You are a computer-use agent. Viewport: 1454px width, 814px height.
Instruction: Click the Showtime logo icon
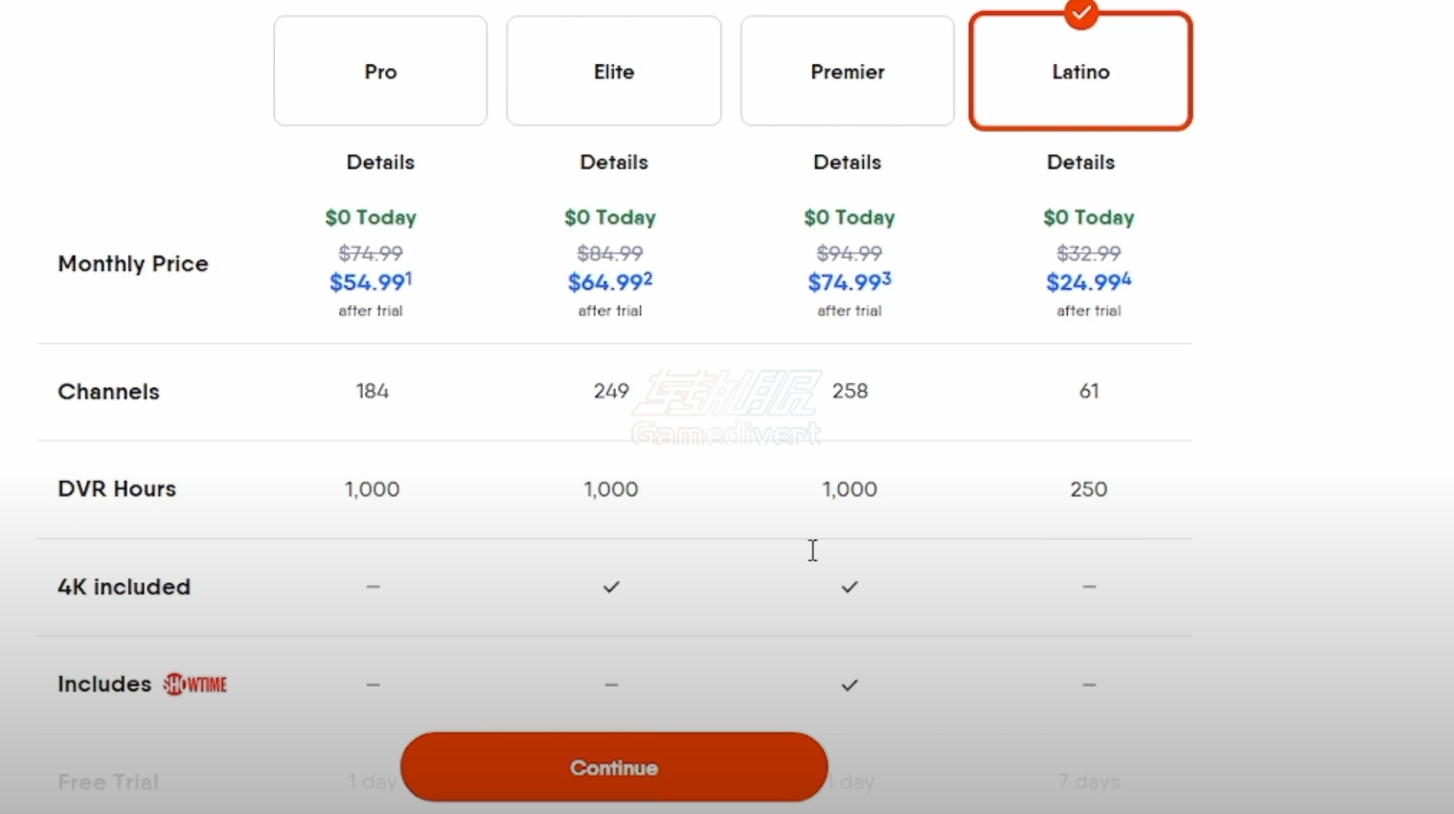coord(195,684)
